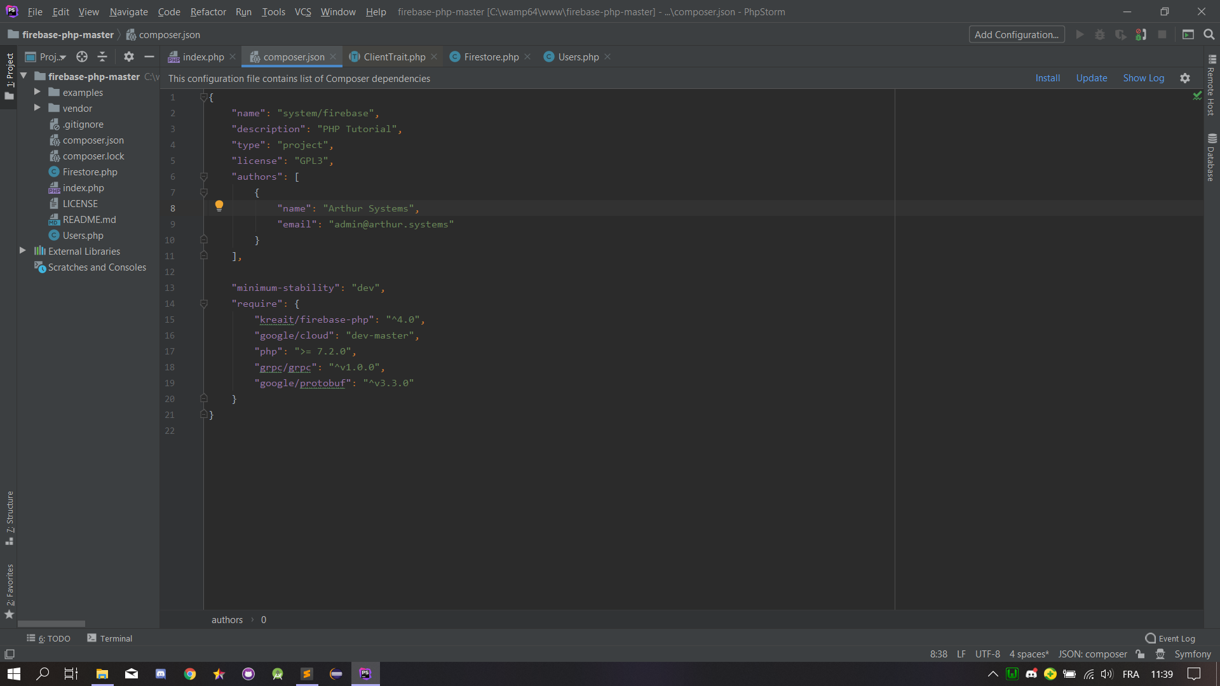Click the Update Composer dependencies link
This screenshot has width=1220, height=686.
tap(1092, 77)
